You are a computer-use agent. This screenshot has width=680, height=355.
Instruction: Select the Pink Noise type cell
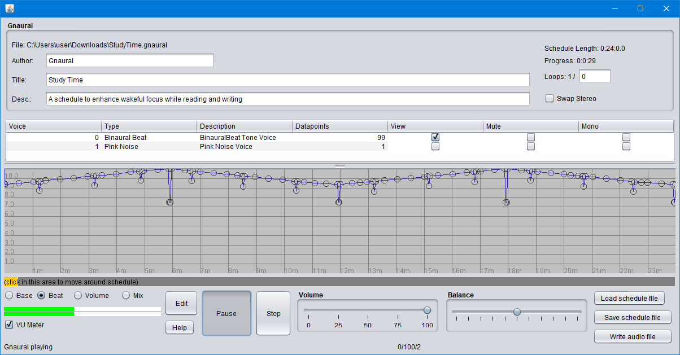pyautogui.click(x=149, y=147)
